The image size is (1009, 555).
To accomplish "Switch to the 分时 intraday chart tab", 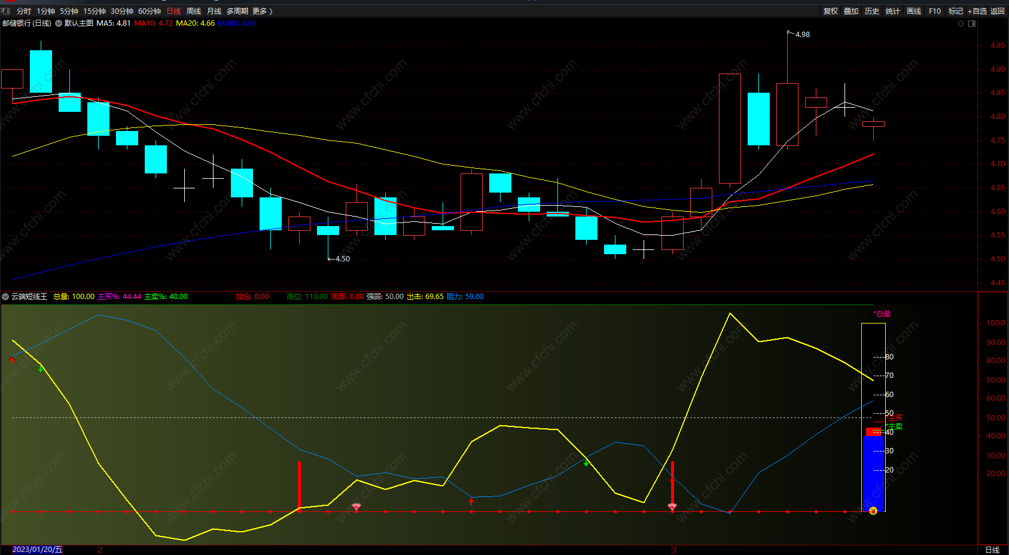I will tap(24, 11).
